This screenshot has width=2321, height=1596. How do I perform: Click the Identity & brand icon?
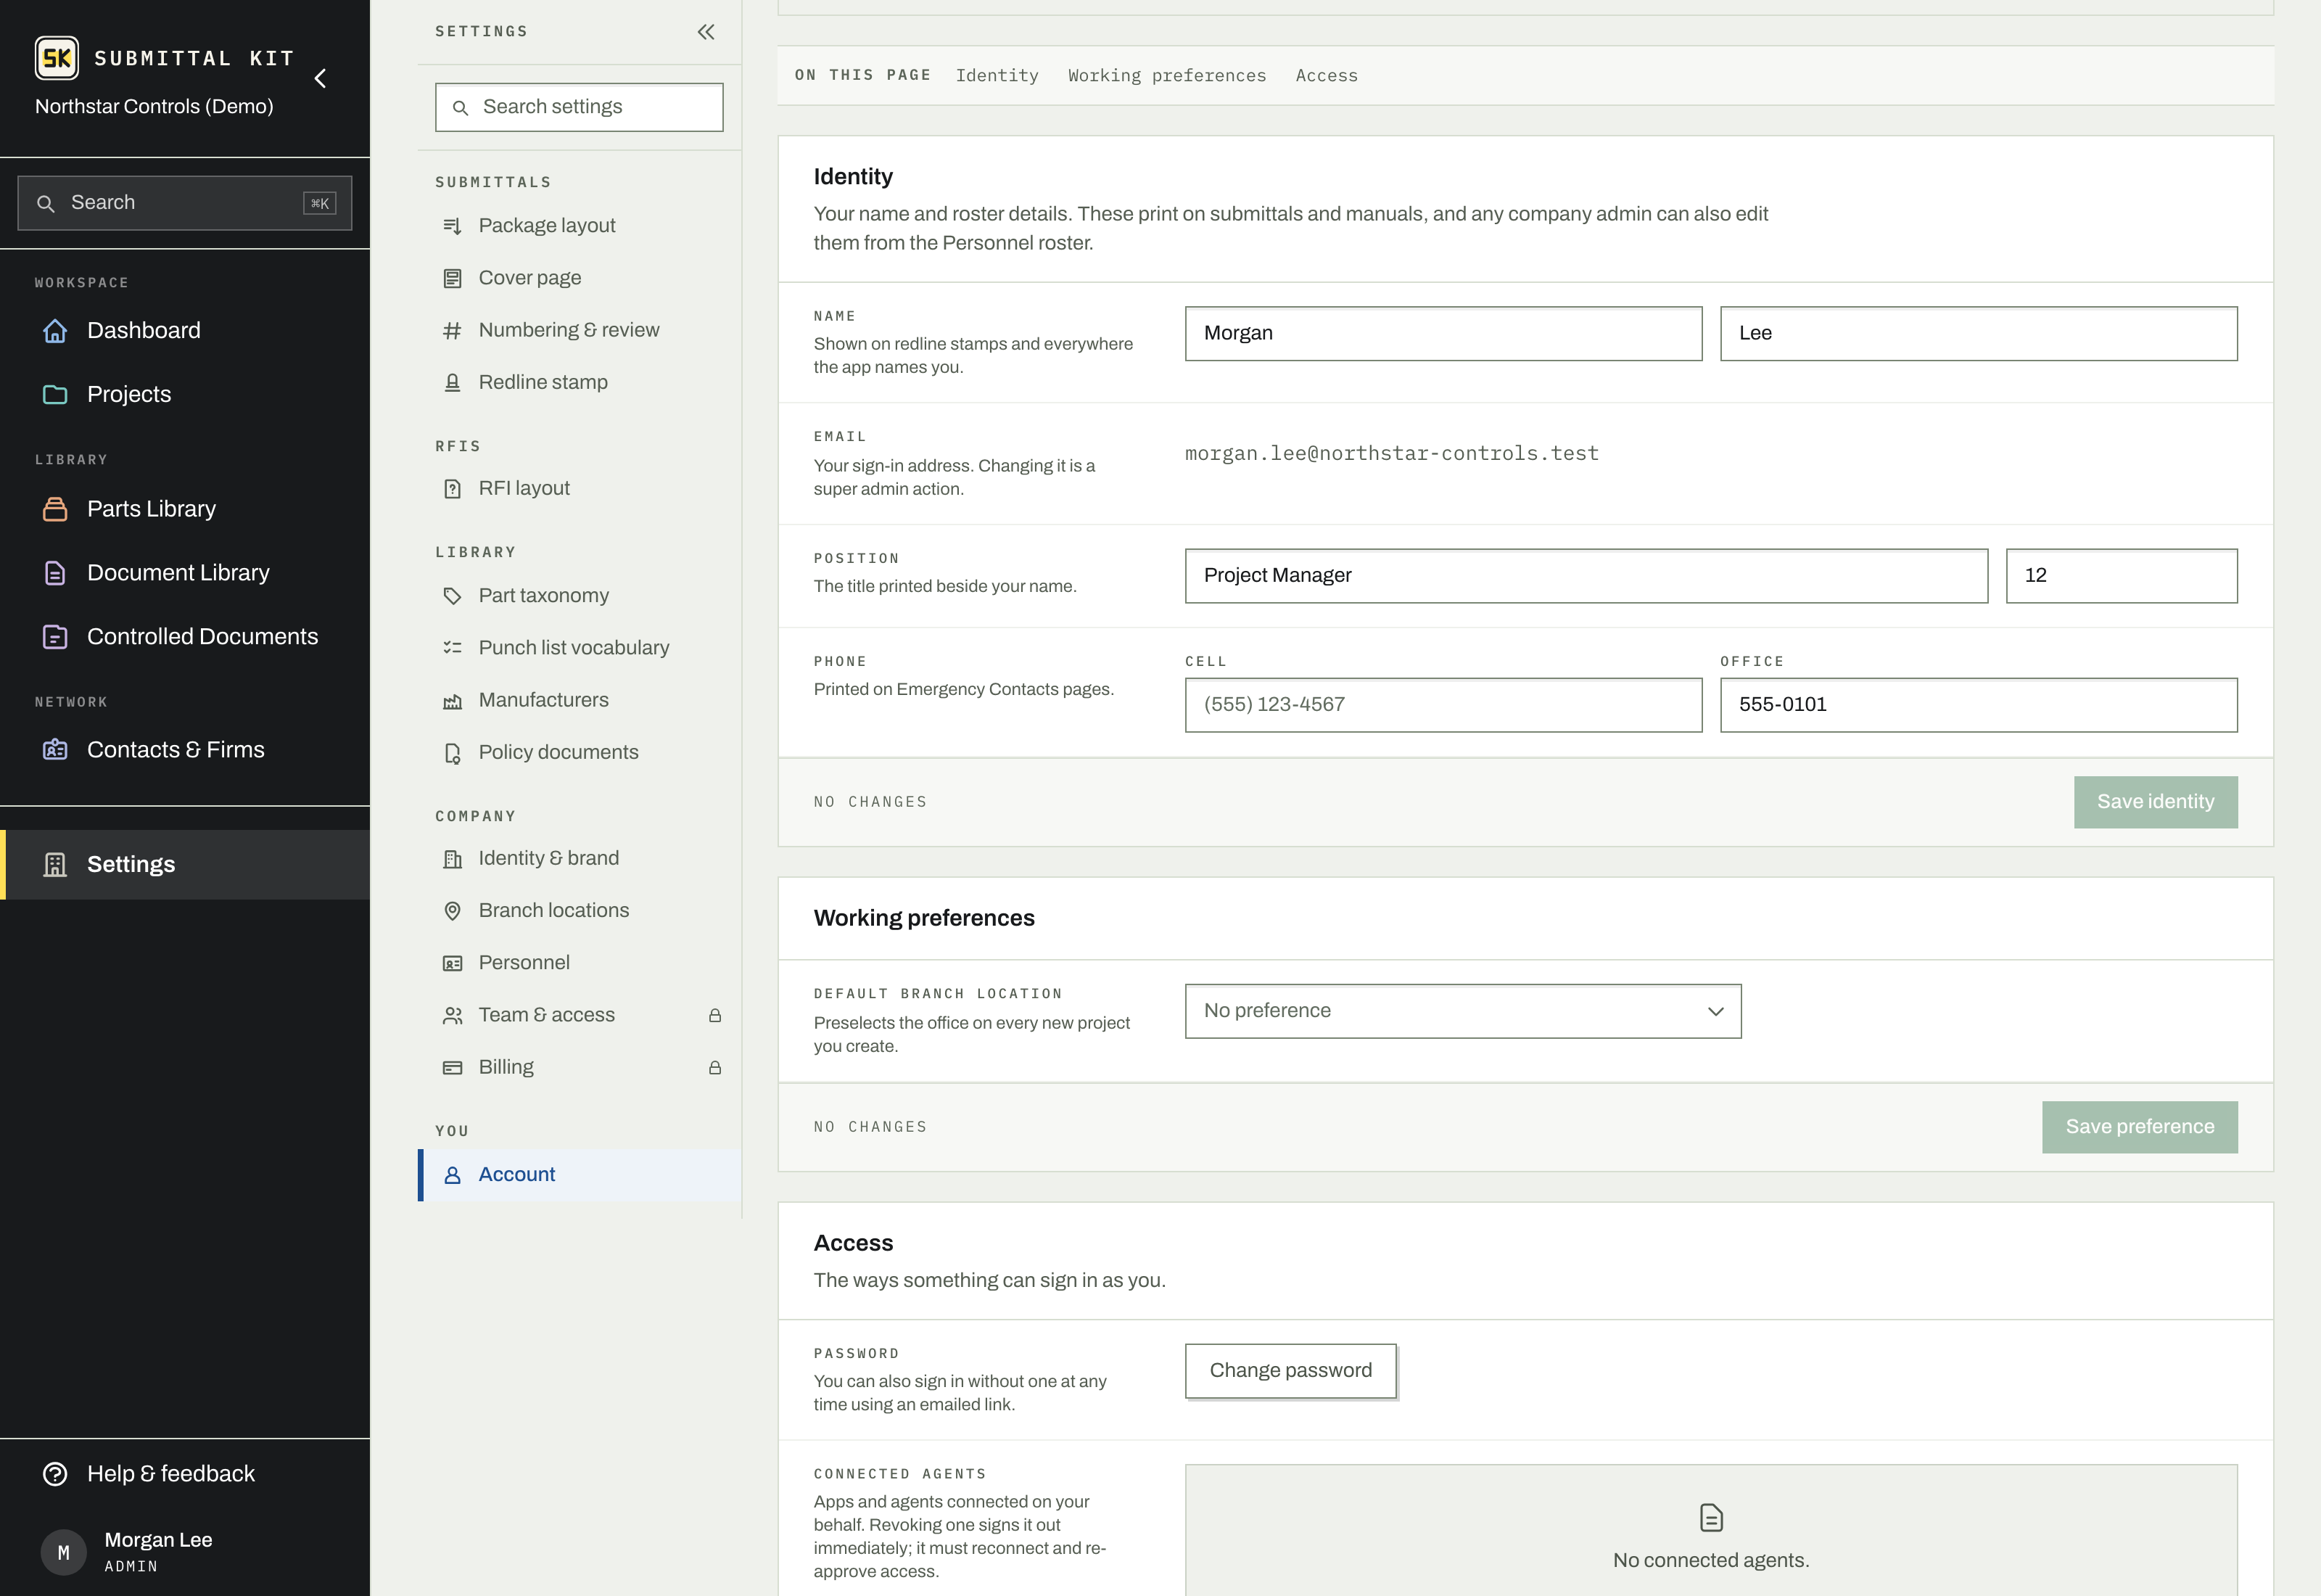coord(453,859)
